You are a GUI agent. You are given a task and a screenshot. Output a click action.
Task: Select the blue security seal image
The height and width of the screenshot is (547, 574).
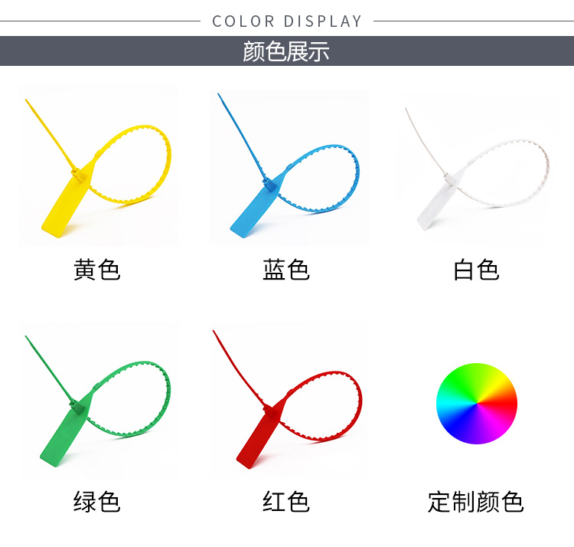(x=289, y=165)
